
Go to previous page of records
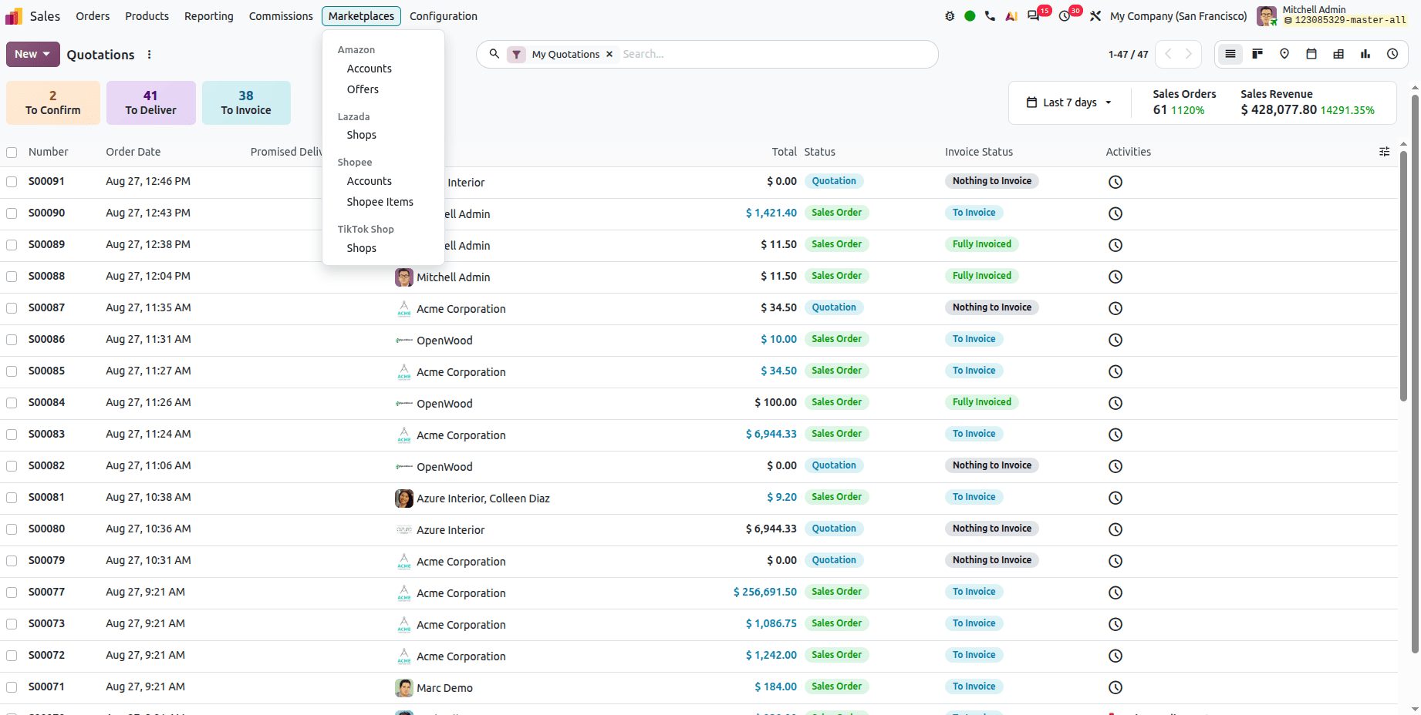tap(1168, 54)
